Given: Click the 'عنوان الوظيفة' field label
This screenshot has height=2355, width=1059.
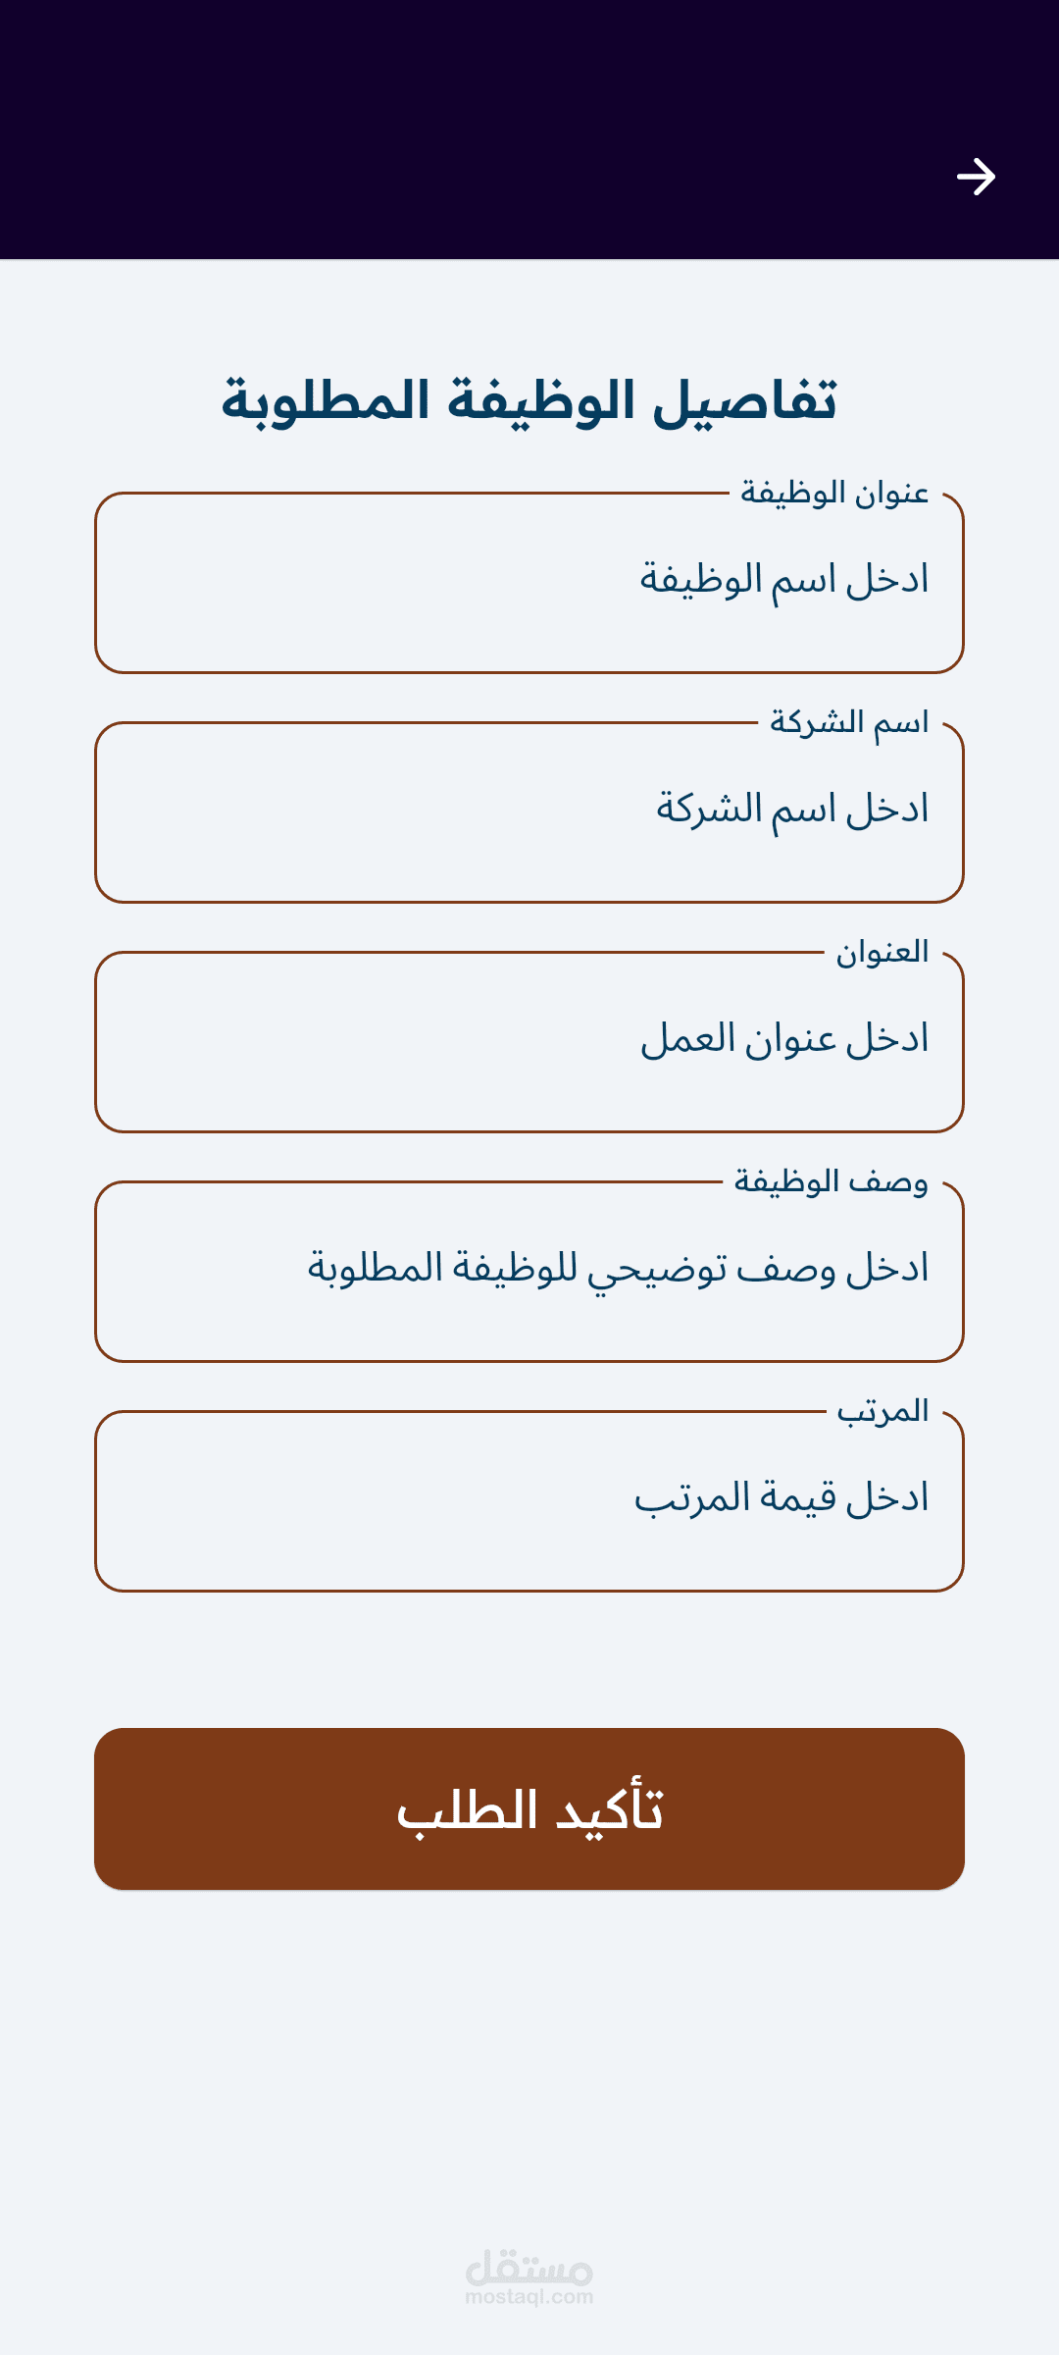Looking at the screenshot, I should 834,493.
